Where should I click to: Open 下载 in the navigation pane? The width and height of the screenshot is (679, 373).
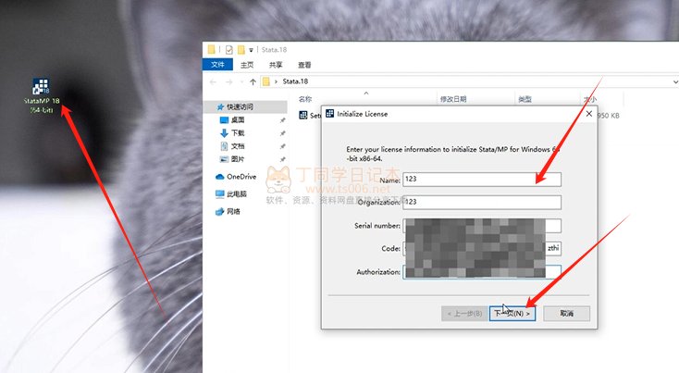pyautogui.click(x=238, y=133)
